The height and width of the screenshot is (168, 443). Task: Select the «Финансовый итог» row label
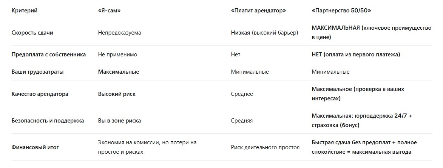(36, 147)
